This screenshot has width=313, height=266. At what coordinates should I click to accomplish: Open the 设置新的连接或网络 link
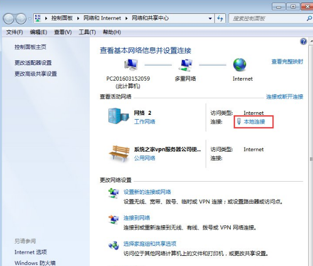click(147, 192)
